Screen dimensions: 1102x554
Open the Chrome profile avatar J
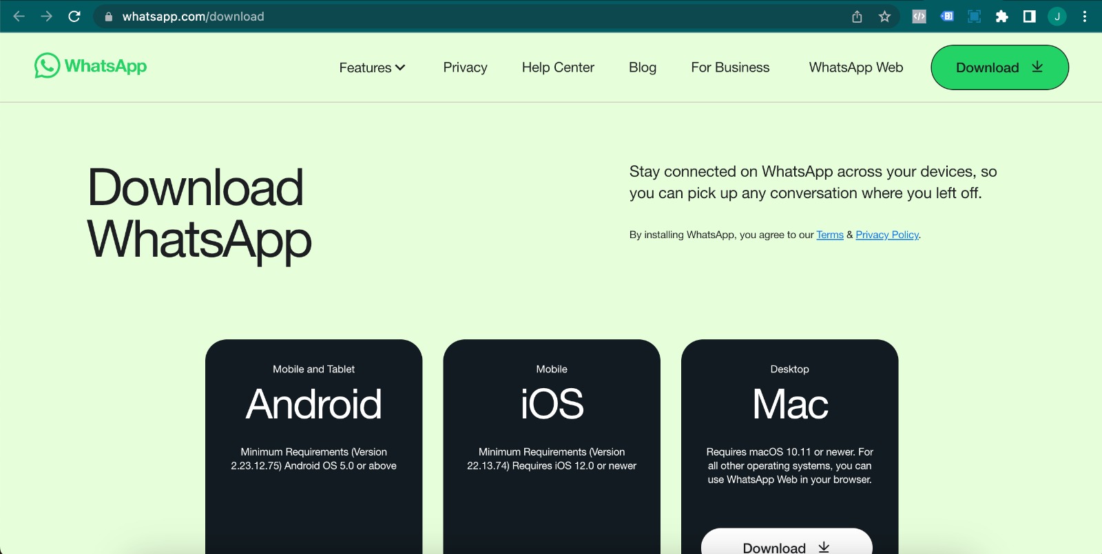1057,17
